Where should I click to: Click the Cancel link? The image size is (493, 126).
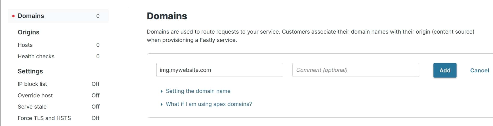[479, 71]
